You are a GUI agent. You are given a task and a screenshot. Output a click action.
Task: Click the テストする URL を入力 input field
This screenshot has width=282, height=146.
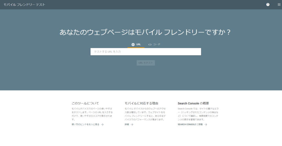pos(146,52)
